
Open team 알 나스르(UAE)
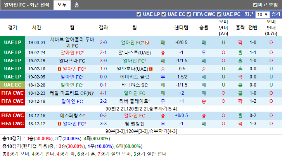tap(135, 53)
